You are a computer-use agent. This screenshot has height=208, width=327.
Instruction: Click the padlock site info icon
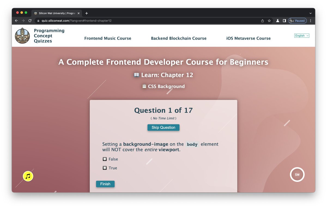coord(38,21)
